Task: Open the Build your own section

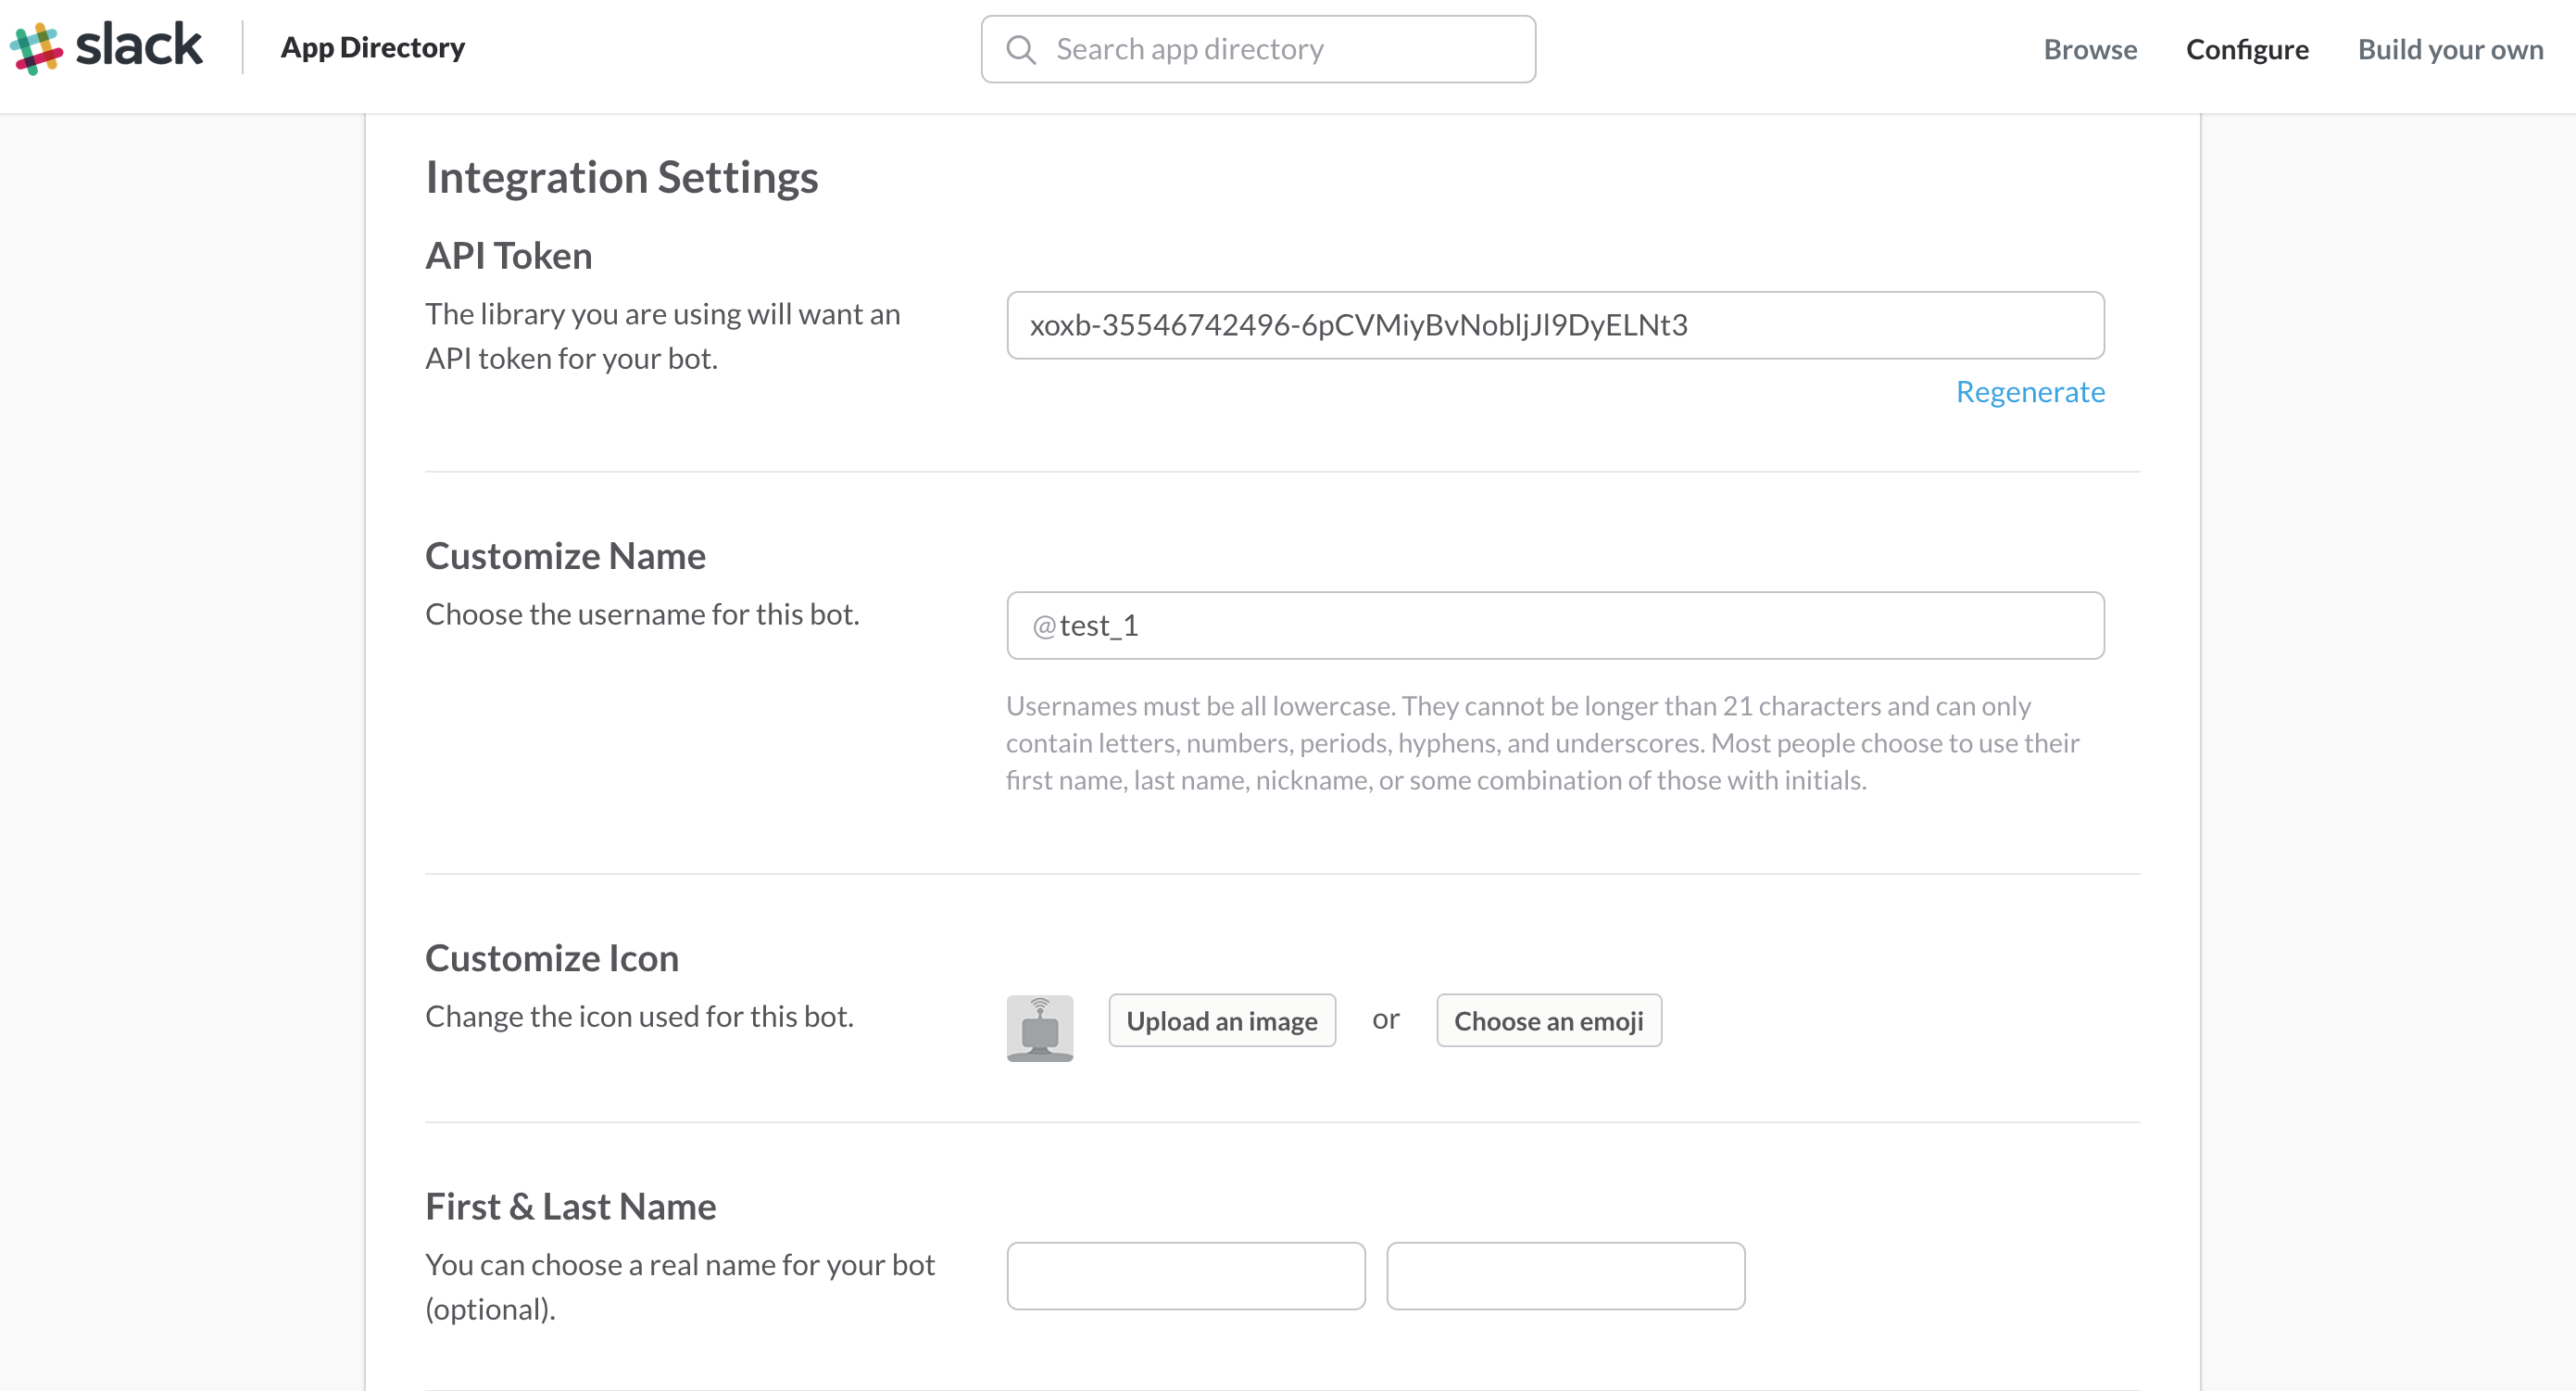Action: [x=2449, y=49]
